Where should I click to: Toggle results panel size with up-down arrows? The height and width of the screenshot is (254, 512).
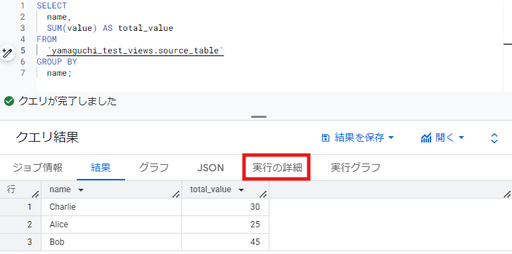click(494, 138)
